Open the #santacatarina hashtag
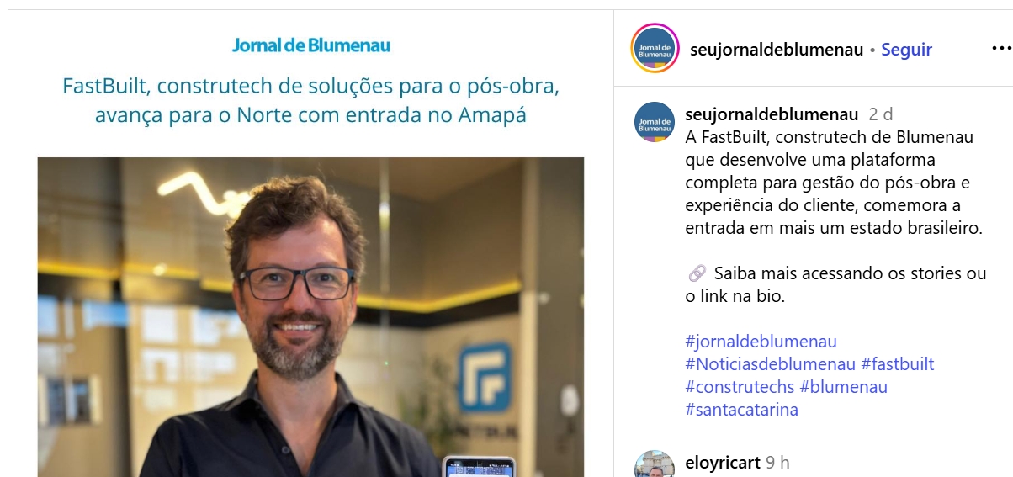Viewport: 1013px width, 477px height. coord(742,410)
